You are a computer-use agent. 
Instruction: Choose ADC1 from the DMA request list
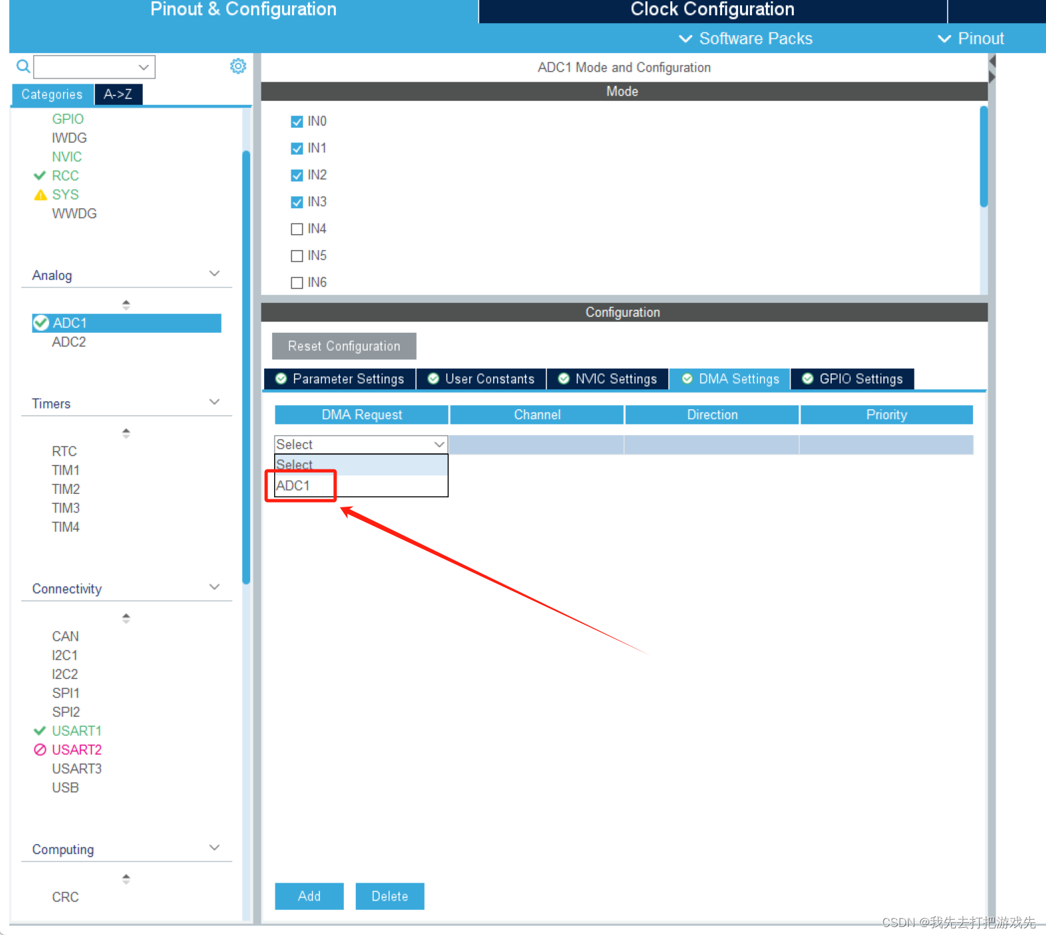pyautogui.click(x=361, y=485)
